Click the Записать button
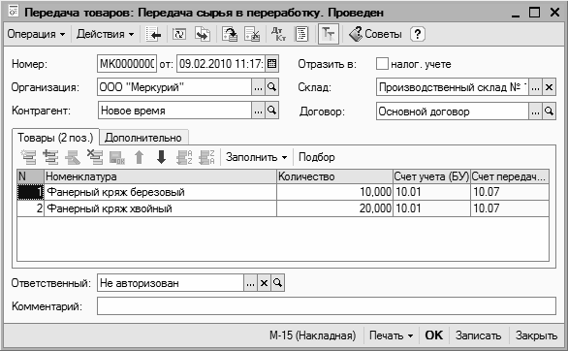Image resolution: width=568 pixels, height=351 pixels. point(479,335)
